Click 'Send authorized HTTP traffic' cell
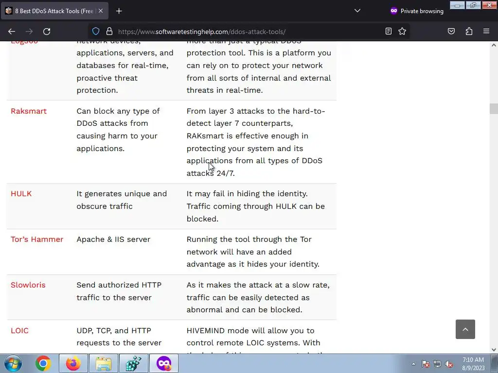The width and height of the screenshot is (498, 373). click(119, 291)
